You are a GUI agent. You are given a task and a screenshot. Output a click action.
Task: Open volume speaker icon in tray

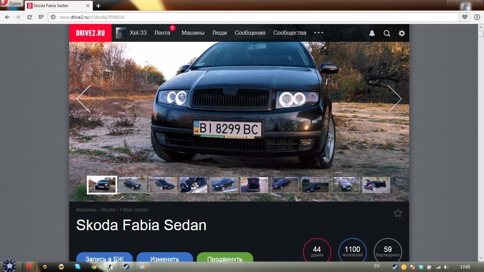click(x=446, y=267)
